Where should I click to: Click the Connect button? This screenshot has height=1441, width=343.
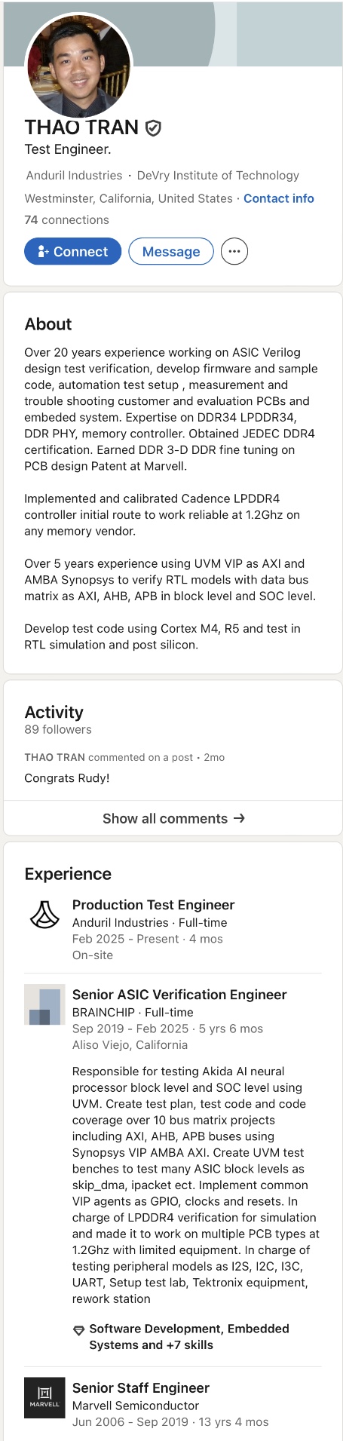tap(72, 251)
